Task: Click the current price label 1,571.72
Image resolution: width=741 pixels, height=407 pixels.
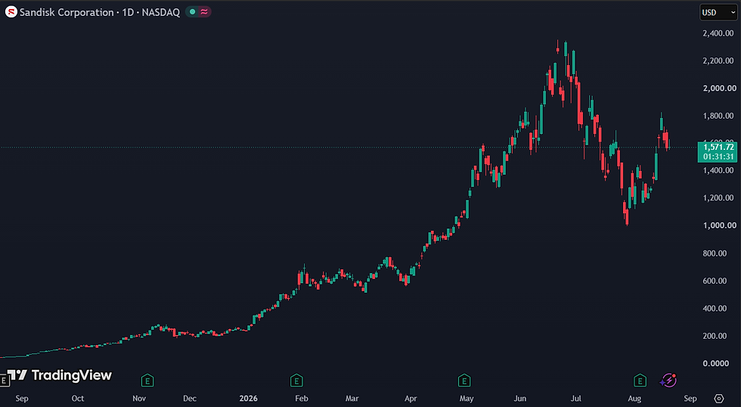Action: (718, 147)
